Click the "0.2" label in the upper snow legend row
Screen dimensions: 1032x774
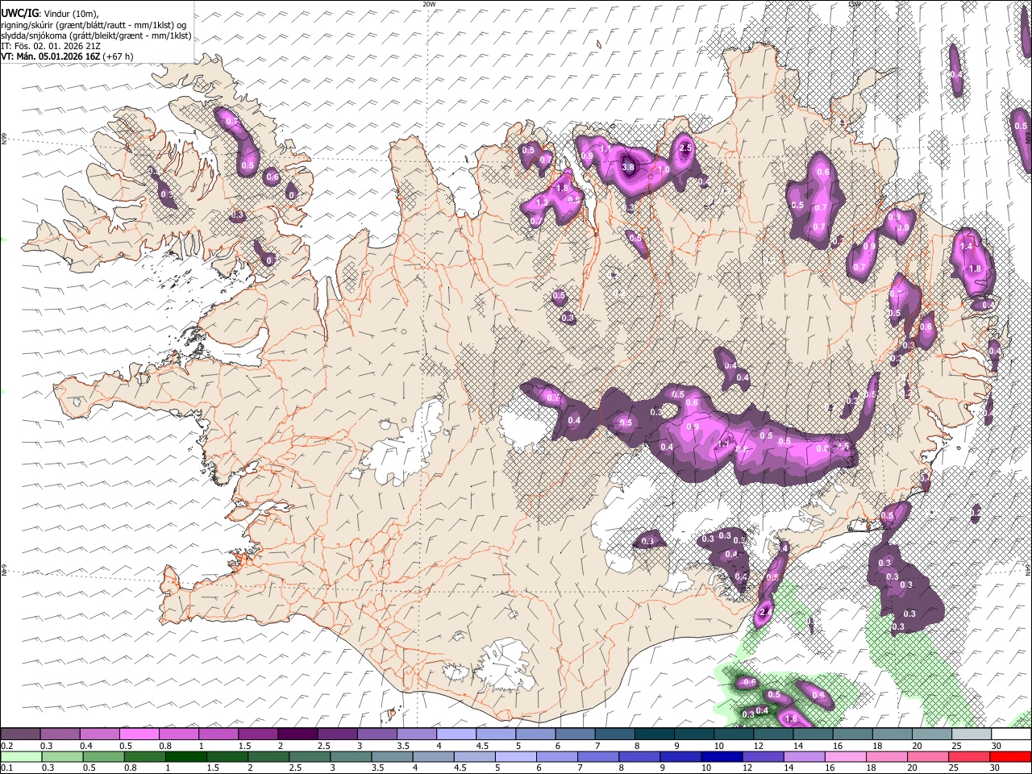click(6, 746)
